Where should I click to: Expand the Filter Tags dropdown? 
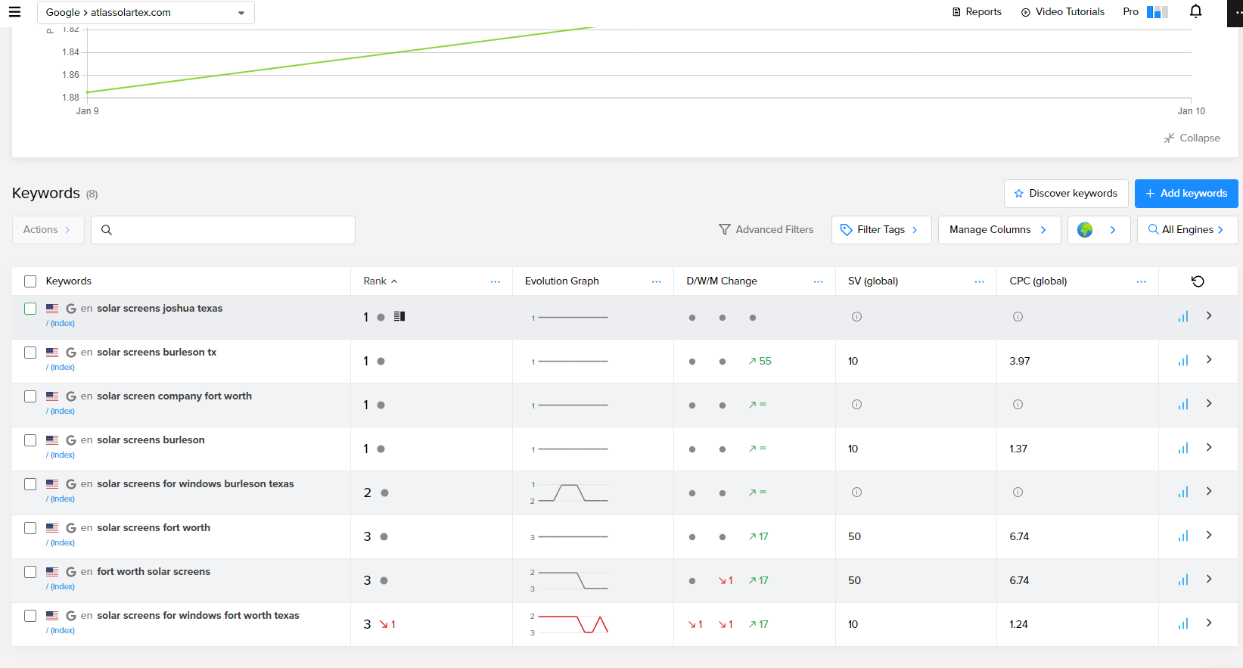pos(881,230)
